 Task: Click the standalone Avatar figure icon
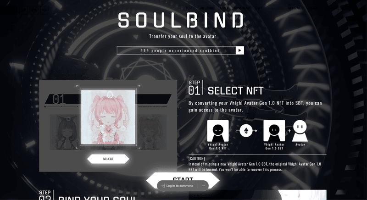click(300, 131)
